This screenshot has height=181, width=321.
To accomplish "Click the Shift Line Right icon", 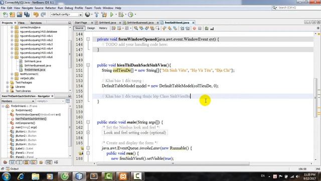I will (188, 28).
